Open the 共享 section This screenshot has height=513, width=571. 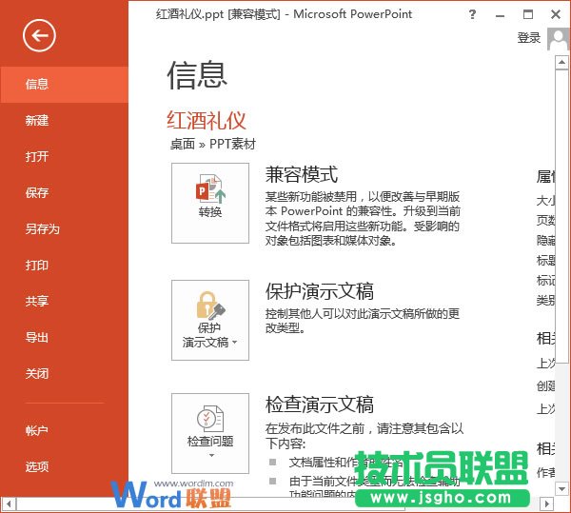point(64,301)
